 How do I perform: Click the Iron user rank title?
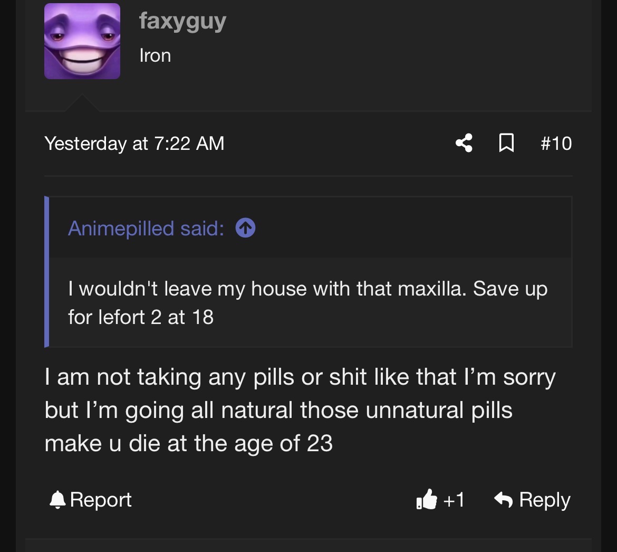[155, 55]
